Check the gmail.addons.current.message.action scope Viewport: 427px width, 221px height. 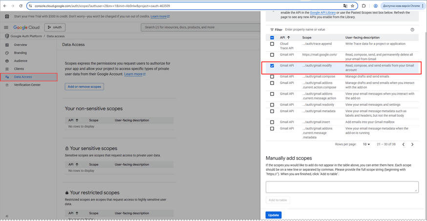click(x=272, y=94)
